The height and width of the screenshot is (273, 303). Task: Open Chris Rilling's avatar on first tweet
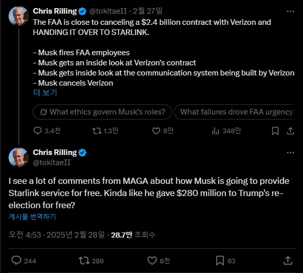19,16
